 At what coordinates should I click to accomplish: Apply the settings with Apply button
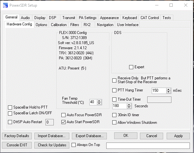click(178, 136)
